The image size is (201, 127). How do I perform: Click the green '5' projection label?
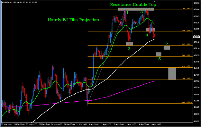point(160,59)
